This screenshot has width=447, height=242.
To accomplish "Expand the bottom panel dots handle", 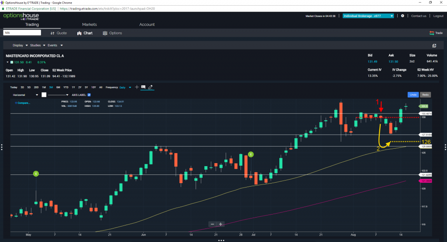I will (221, 240).
